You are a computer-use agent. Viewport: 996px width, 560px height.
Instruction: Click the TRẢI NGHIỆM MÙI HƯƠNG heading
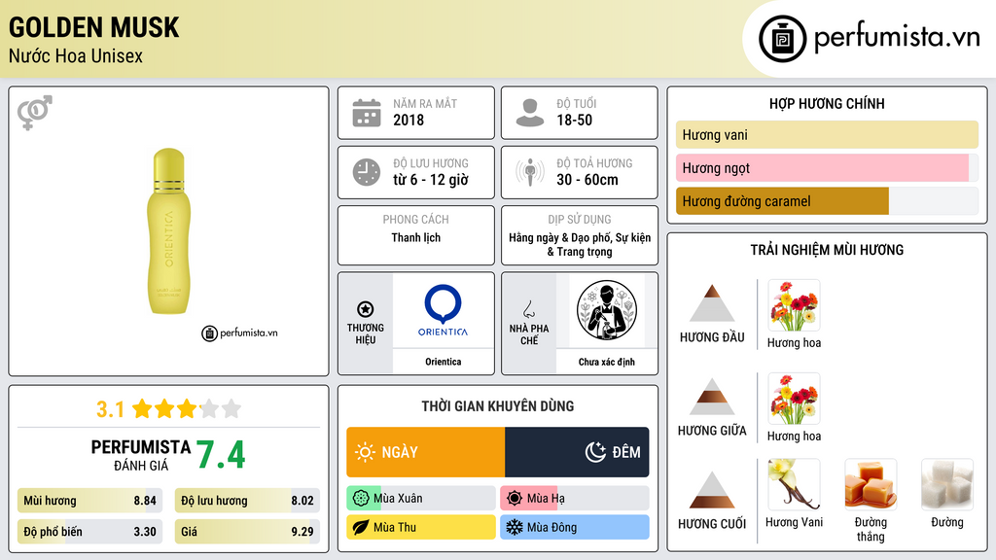pos(827,250)
